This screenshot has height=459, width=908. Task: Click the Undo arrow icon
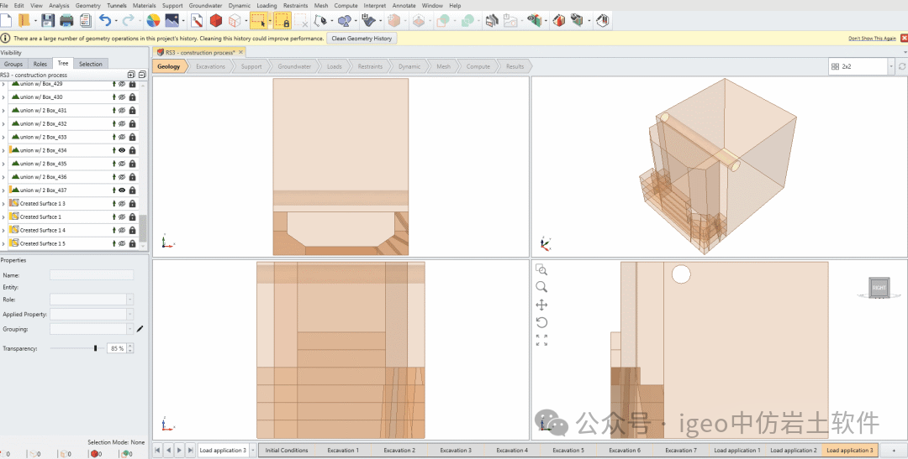pos(105,20)
